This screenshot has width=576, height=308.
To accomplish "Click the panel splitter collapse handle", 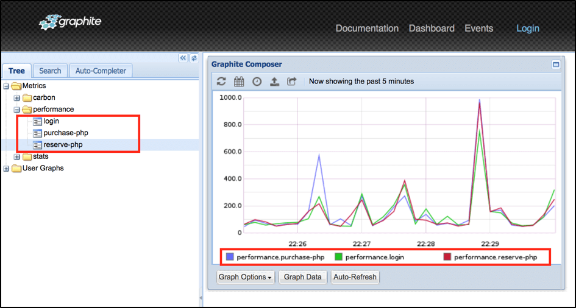I will click(201, 298).
